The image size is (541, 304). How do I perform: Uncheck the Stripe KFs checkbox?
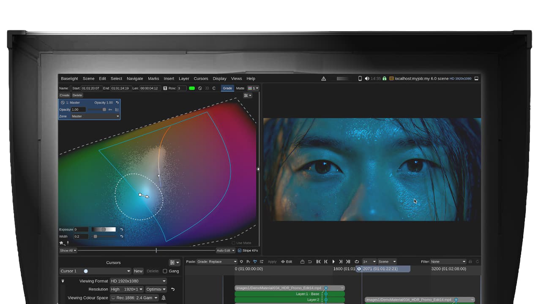pos(240,250)
